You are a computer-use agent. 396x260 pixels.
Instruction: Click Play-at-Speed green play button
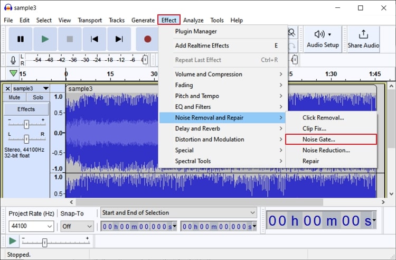[12, 241]
